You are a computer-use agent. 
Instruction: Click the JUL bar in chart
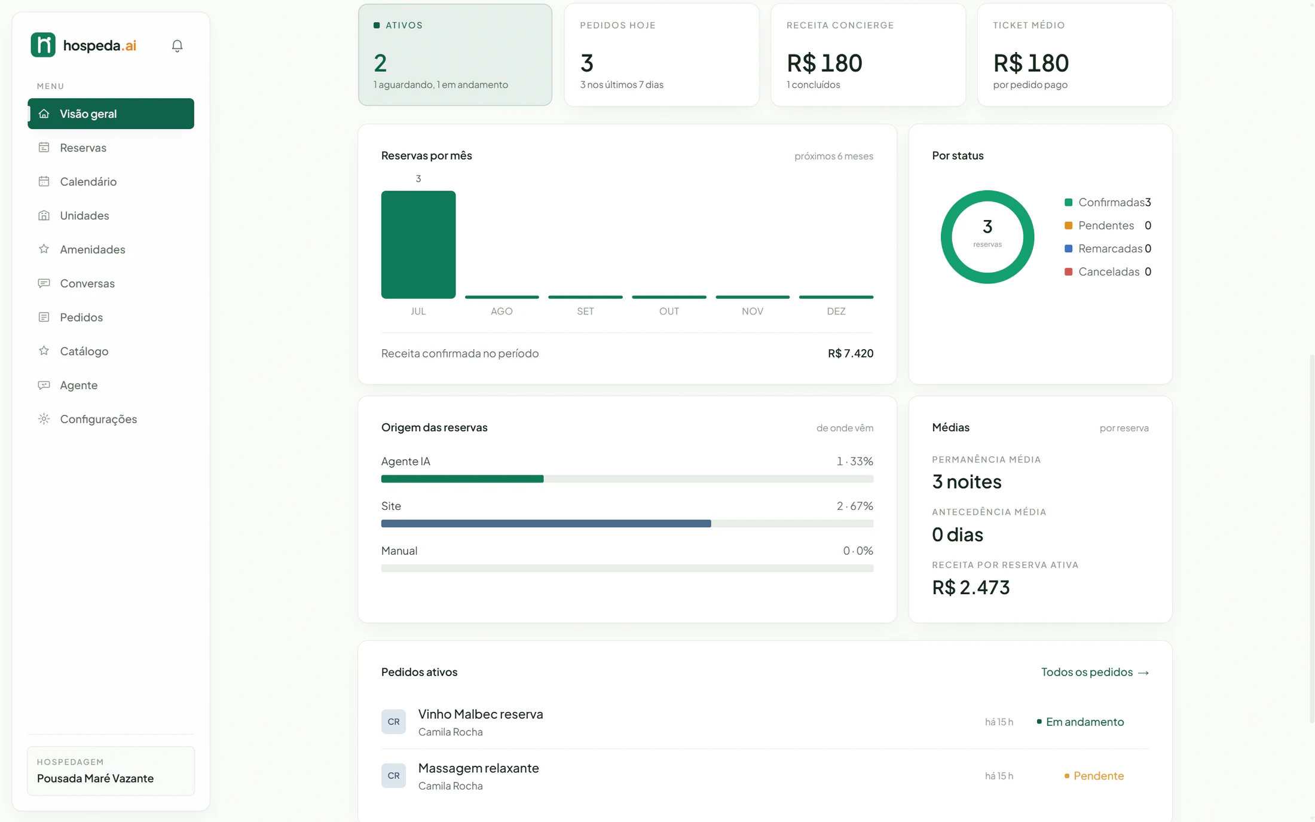(x=418, y=245)
